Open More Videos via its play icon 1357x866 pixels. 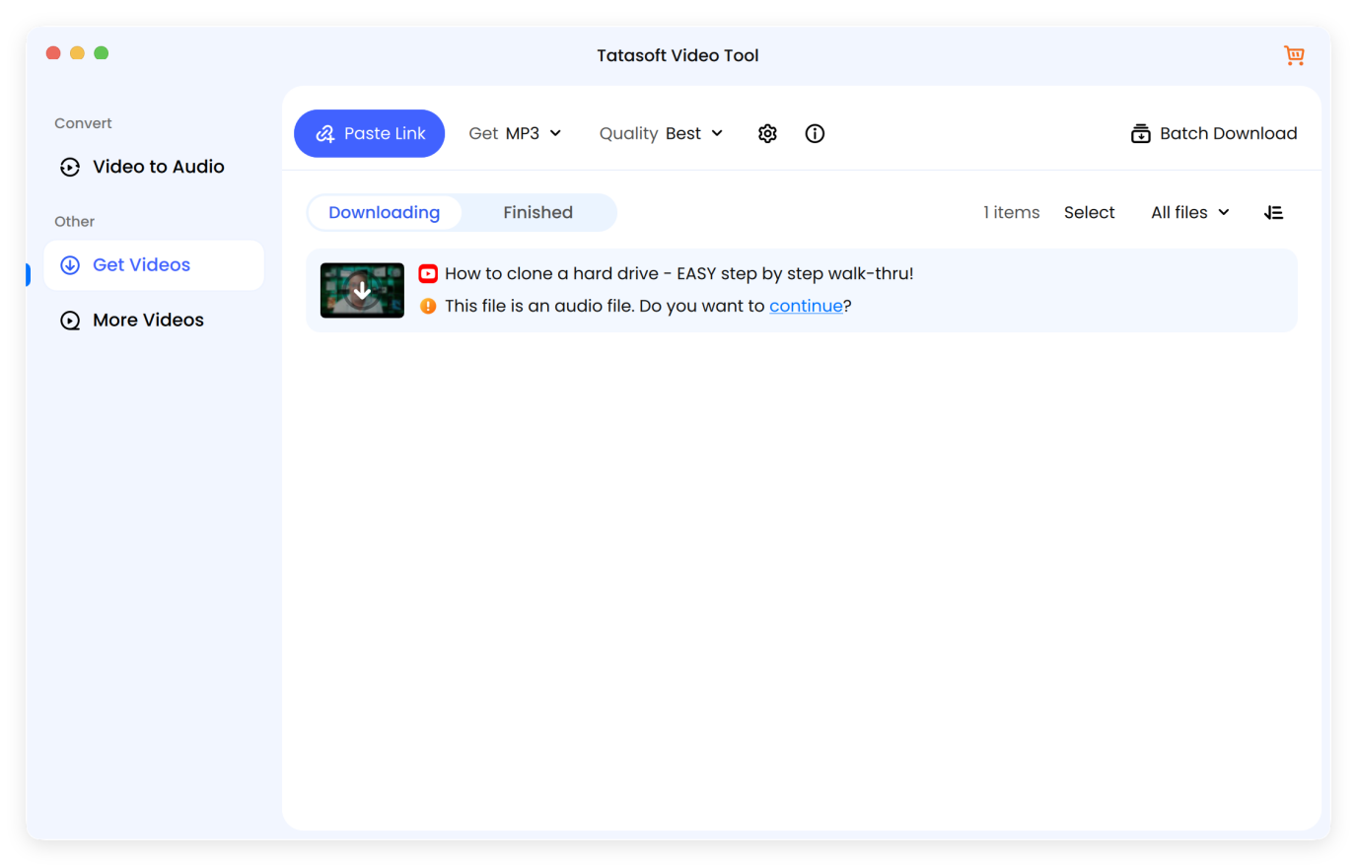pos(69,320)
